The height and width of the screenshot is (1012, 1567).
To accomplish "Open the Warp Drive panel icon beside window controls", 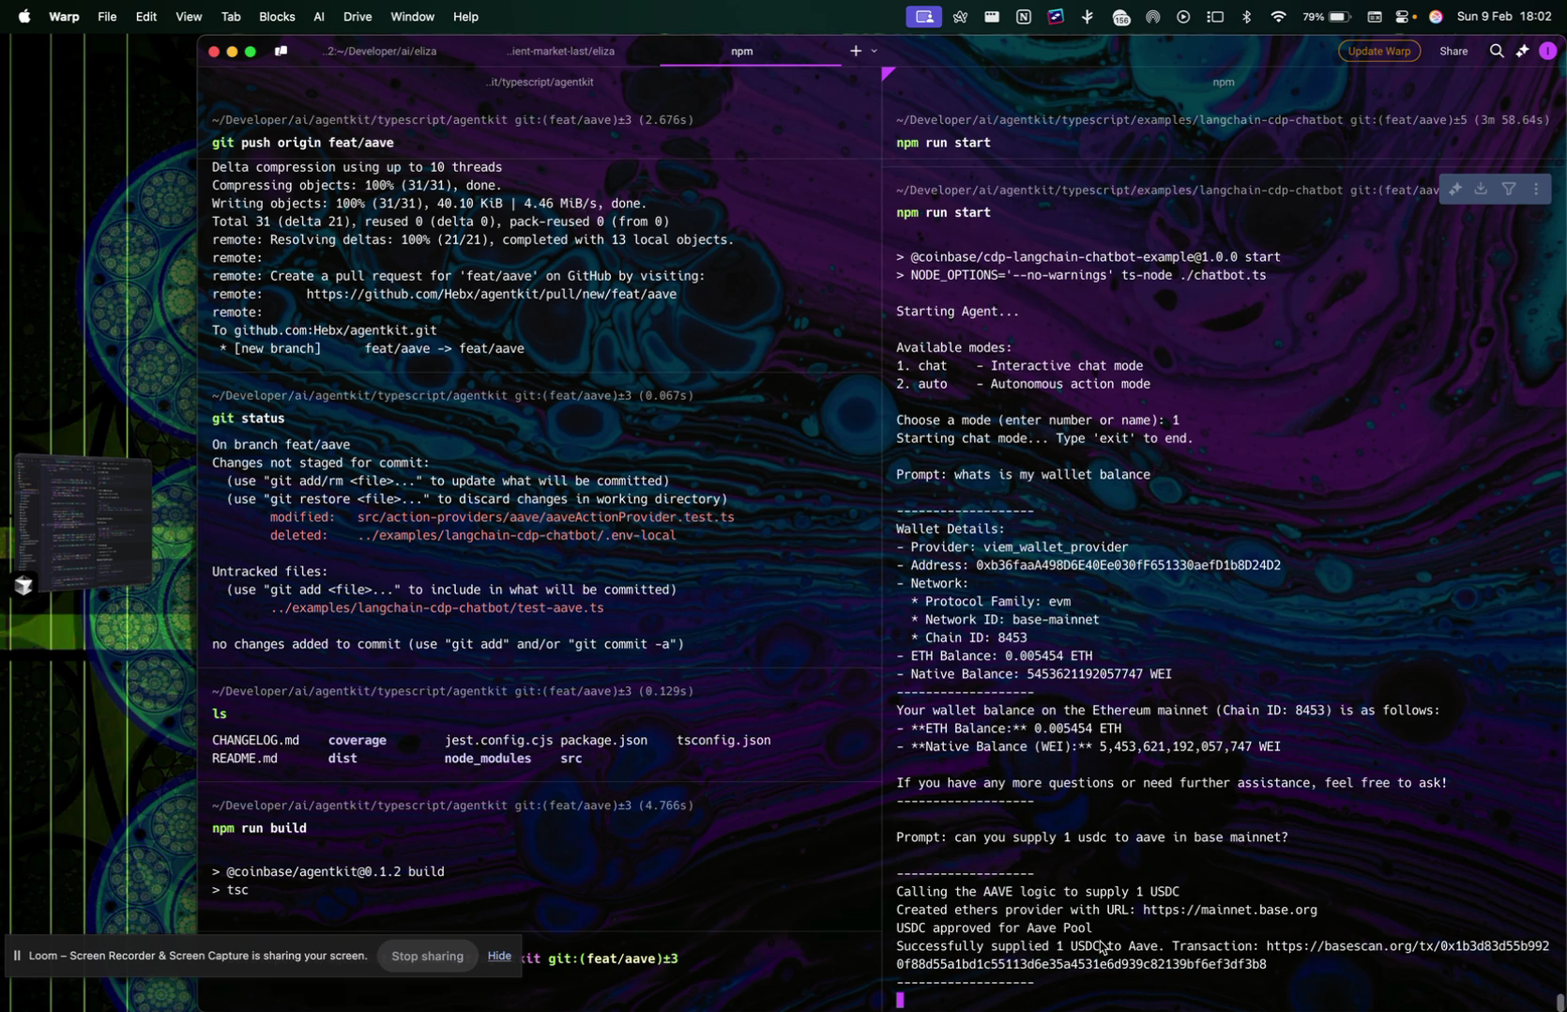I will point(281,51).
